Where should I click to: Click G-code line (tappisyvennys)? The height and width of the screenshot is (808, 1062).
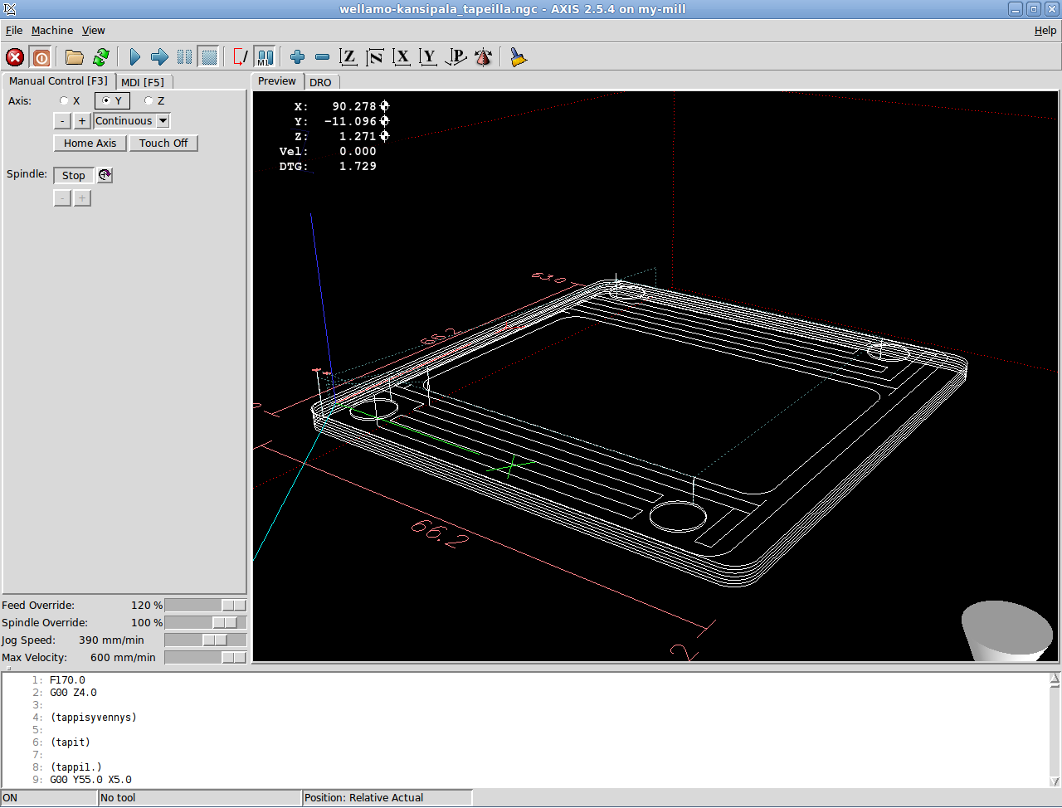(x=93, y=718)
